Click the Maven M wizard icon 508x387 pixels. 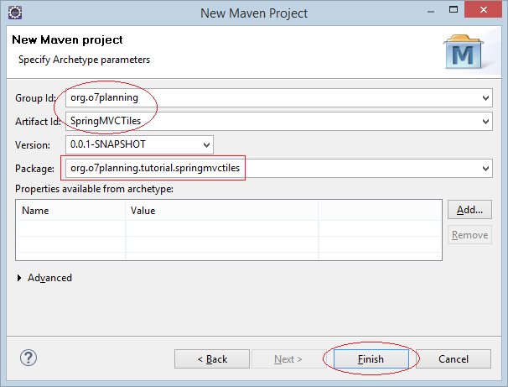pyautogui.click(x=464, y=52)
